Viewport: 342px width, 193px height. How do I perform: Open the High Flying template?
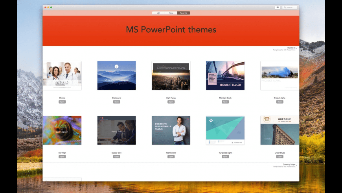tap(171, 102)
